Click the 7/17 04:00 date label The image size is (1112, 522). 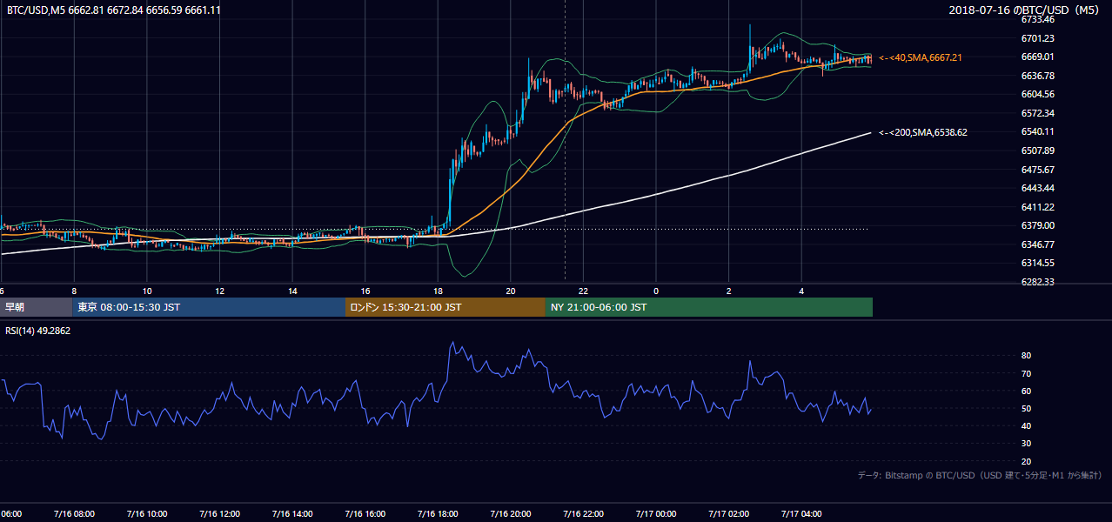(801, 513)
